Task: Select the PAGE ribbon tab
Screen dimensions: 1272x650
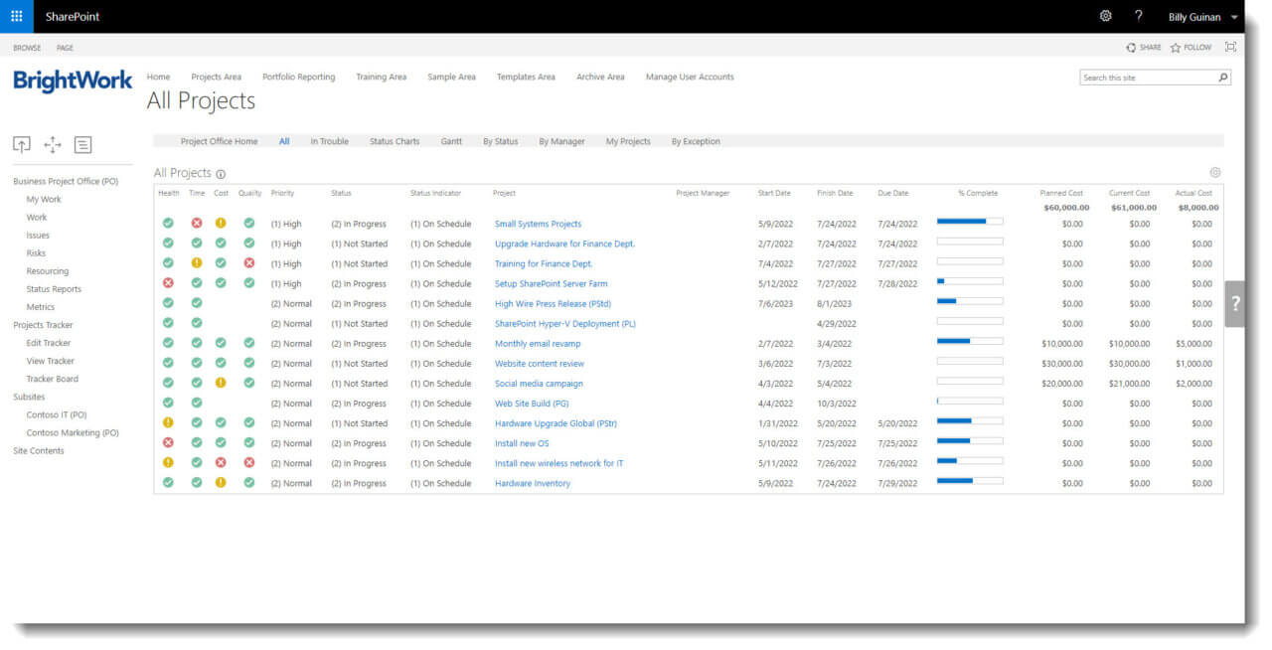Action: pyautogui.click(x=65, y=47)
